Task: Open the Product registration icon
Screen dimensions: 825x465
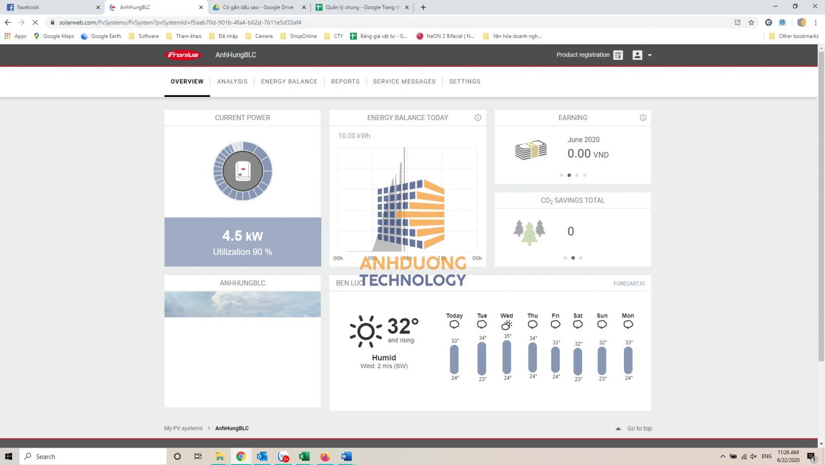Action: [x=618, y=55]
